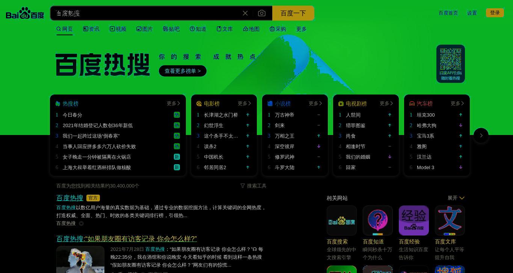Click down-arrow trend icon beside 哈弗大狗
The width and height of the screenshot is (513, 273).
(461, 125)
